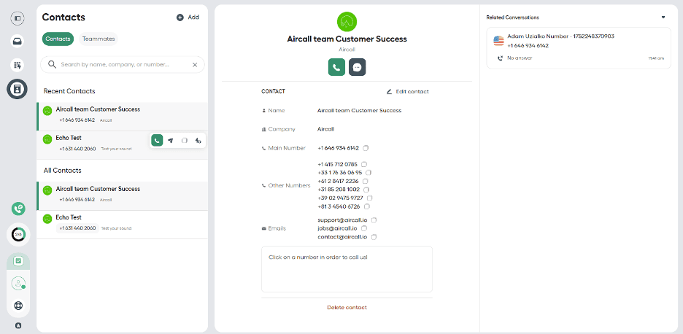Viewport: 683px width, 334px height.
Task: Toggle the sidebar collapse icon
Action: (18, 17)
